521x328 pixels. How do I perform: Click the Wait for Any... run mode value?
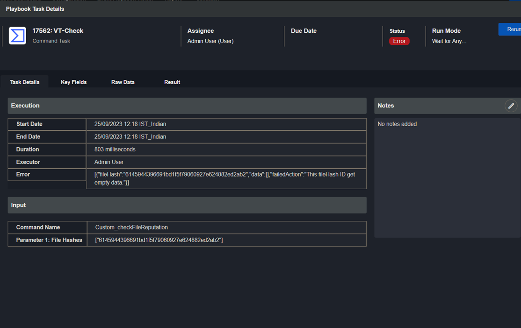pos(449,41)
